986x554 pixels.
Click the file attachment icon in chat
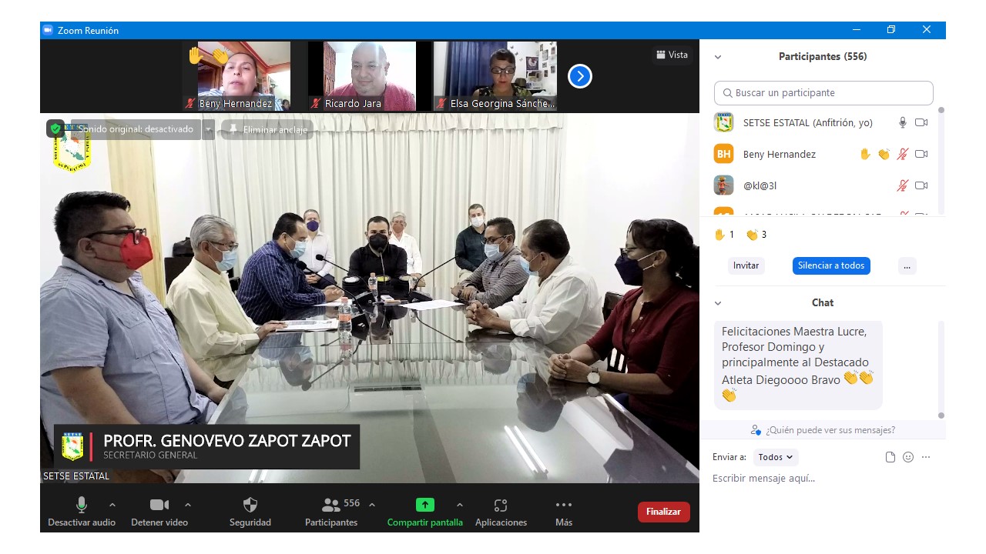coord(890,457)
